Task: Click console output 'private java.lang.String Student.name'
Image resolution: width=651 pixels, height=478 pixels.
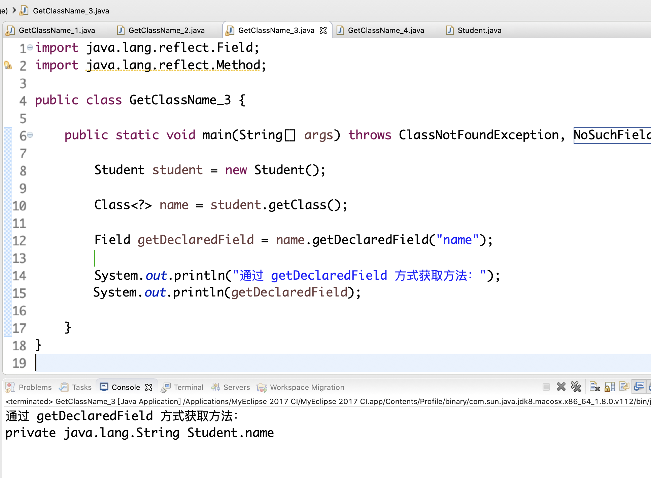Action: tap(140, 433)
